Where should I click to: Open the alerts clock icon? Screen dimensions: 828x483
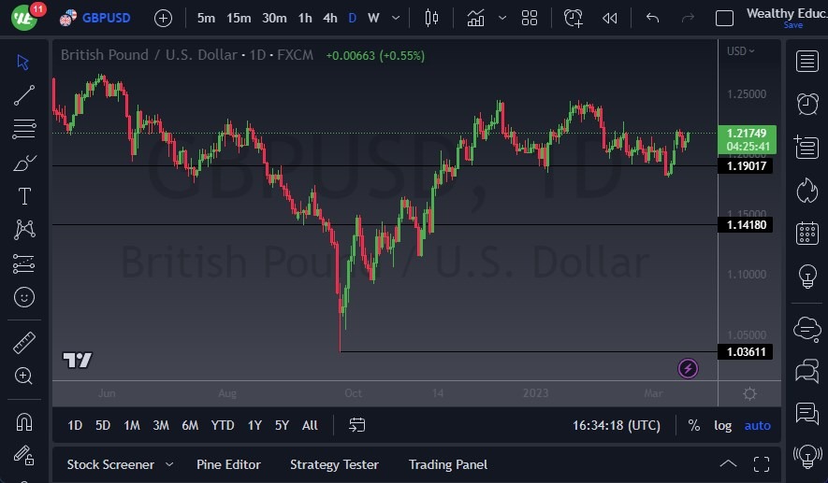point(806,103)
